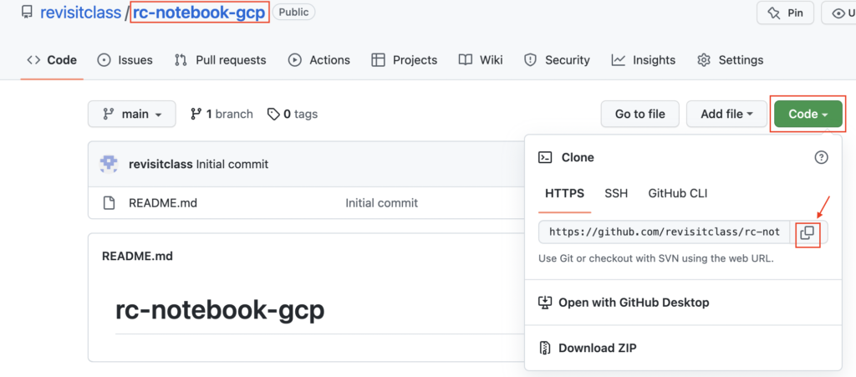Click the revisitclass avatar image
Screen dimensions: 856x377
109,164
